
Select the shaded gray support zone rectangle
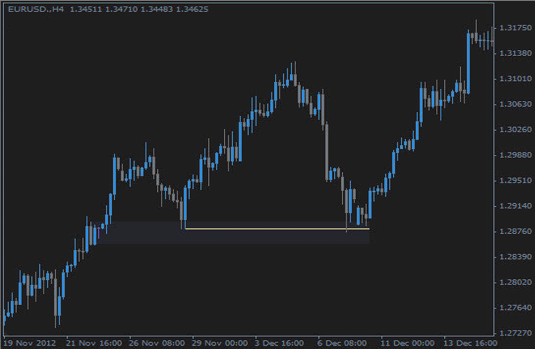point(237,237)
